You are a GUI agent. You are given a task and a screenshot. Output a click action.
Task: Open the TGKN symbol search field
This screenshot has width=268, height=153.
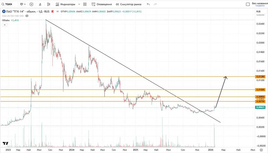[x=9, y=4]
